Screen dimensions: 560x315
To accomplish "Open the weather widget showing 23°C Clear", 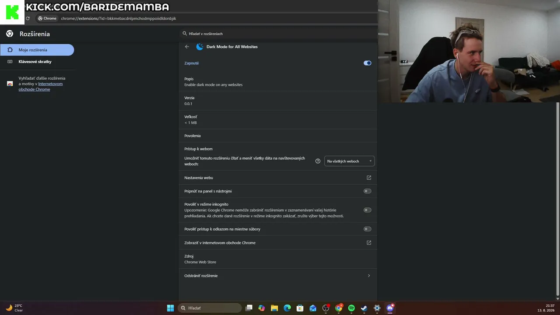I will coord(14,308).
